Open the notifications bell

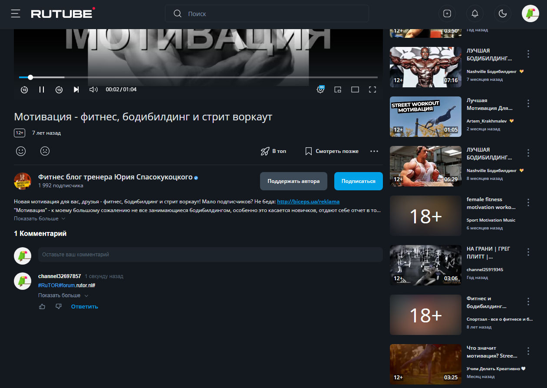coord(475,13)
